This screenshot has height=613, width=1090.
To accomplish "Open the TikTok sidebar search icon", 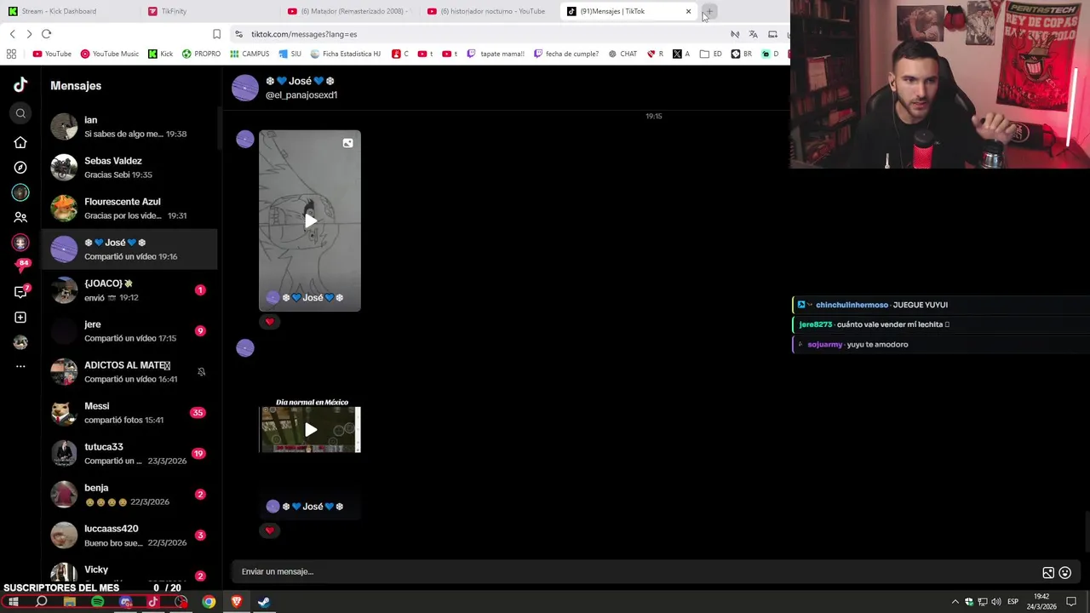I will click(20, 113).
